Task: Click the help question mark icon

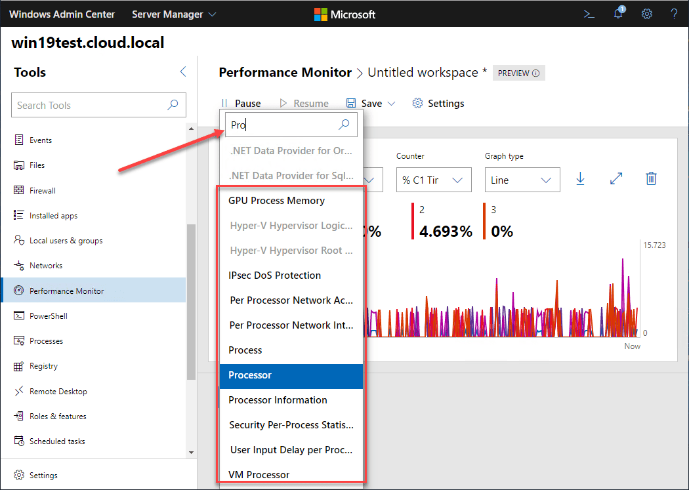Action: pyautogui.click(x=674, y=14)
